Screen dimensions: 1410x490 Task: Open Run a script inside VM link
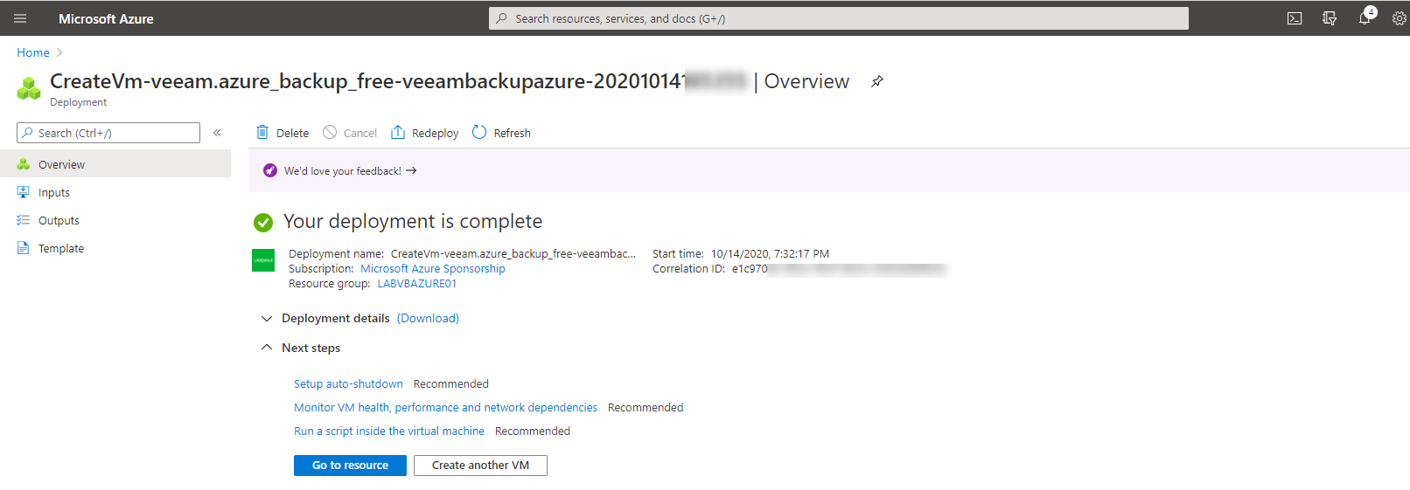[389, 431]
